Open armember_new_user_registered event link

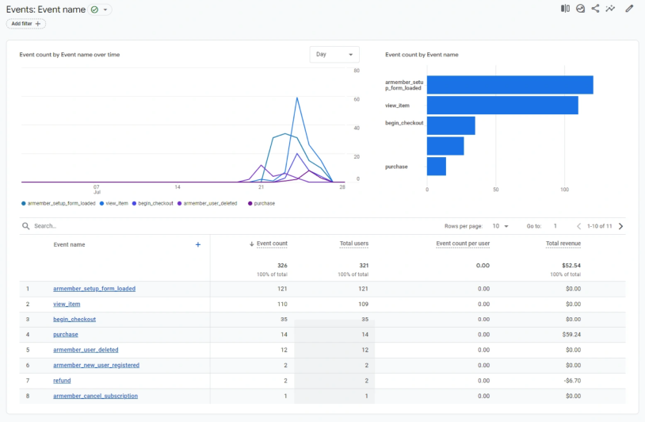[x=96, y=365]
